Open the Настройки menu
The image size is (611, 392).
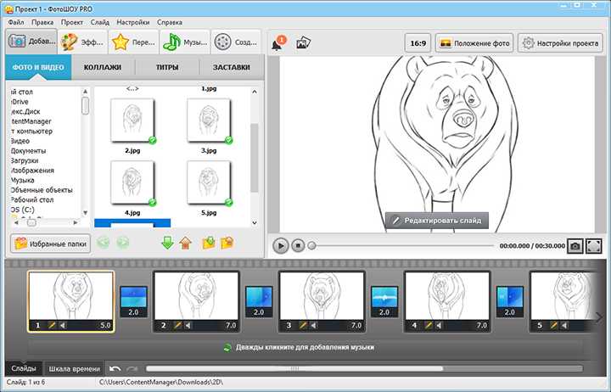pos(133,22)
